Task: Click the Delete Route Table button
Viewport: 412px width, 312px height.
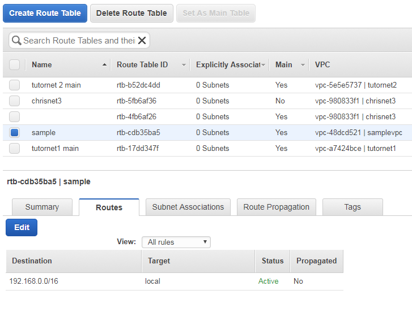Action: [x=131, y=13]
